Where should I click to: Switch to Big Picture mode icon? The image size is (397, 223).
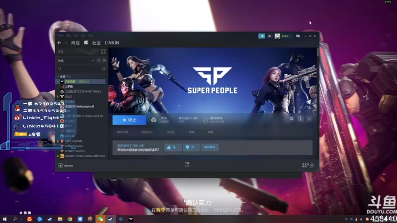click(298, 36)
